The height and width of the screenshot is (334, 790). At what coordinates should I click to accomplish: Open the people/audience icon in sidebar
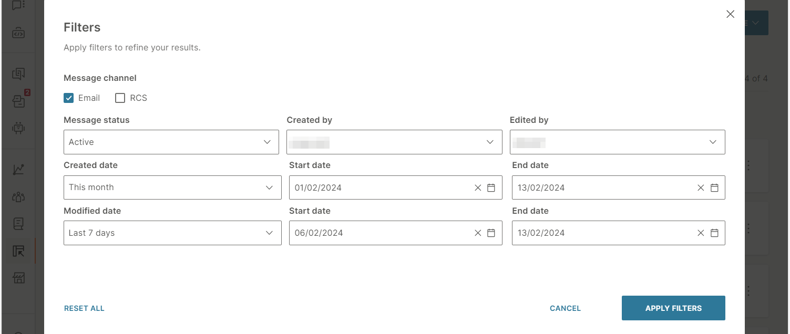(18, 197)
